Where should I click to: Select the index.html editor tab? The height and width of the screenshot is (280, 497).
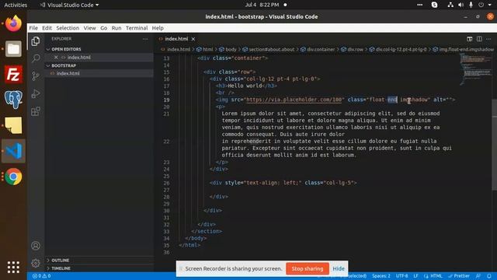(x=176, y=39)
